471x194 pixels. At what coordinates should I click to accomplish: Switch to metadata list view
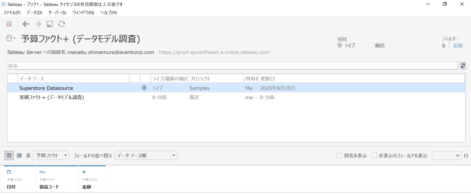pos(19,156)
